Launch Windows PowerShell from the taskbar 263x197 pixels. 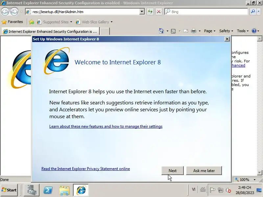pos(48,190)
